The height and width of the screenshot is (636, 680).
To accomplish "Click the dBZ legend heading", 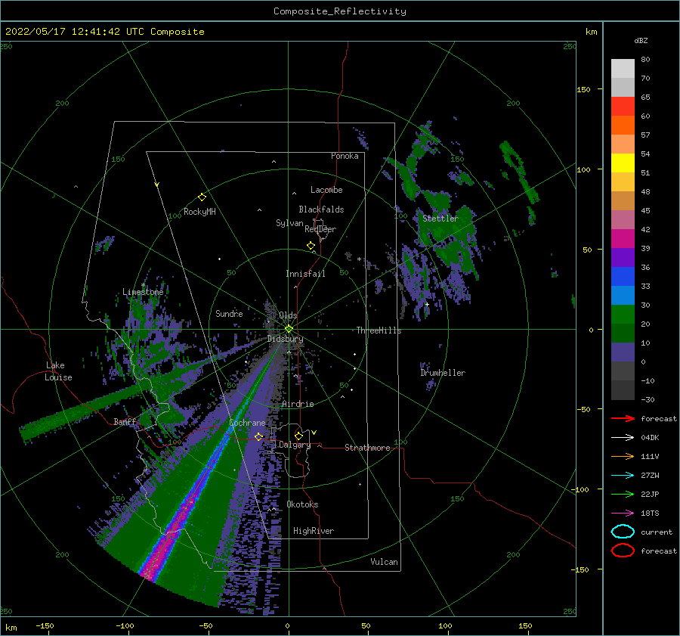I will click(x=641, y=40).
